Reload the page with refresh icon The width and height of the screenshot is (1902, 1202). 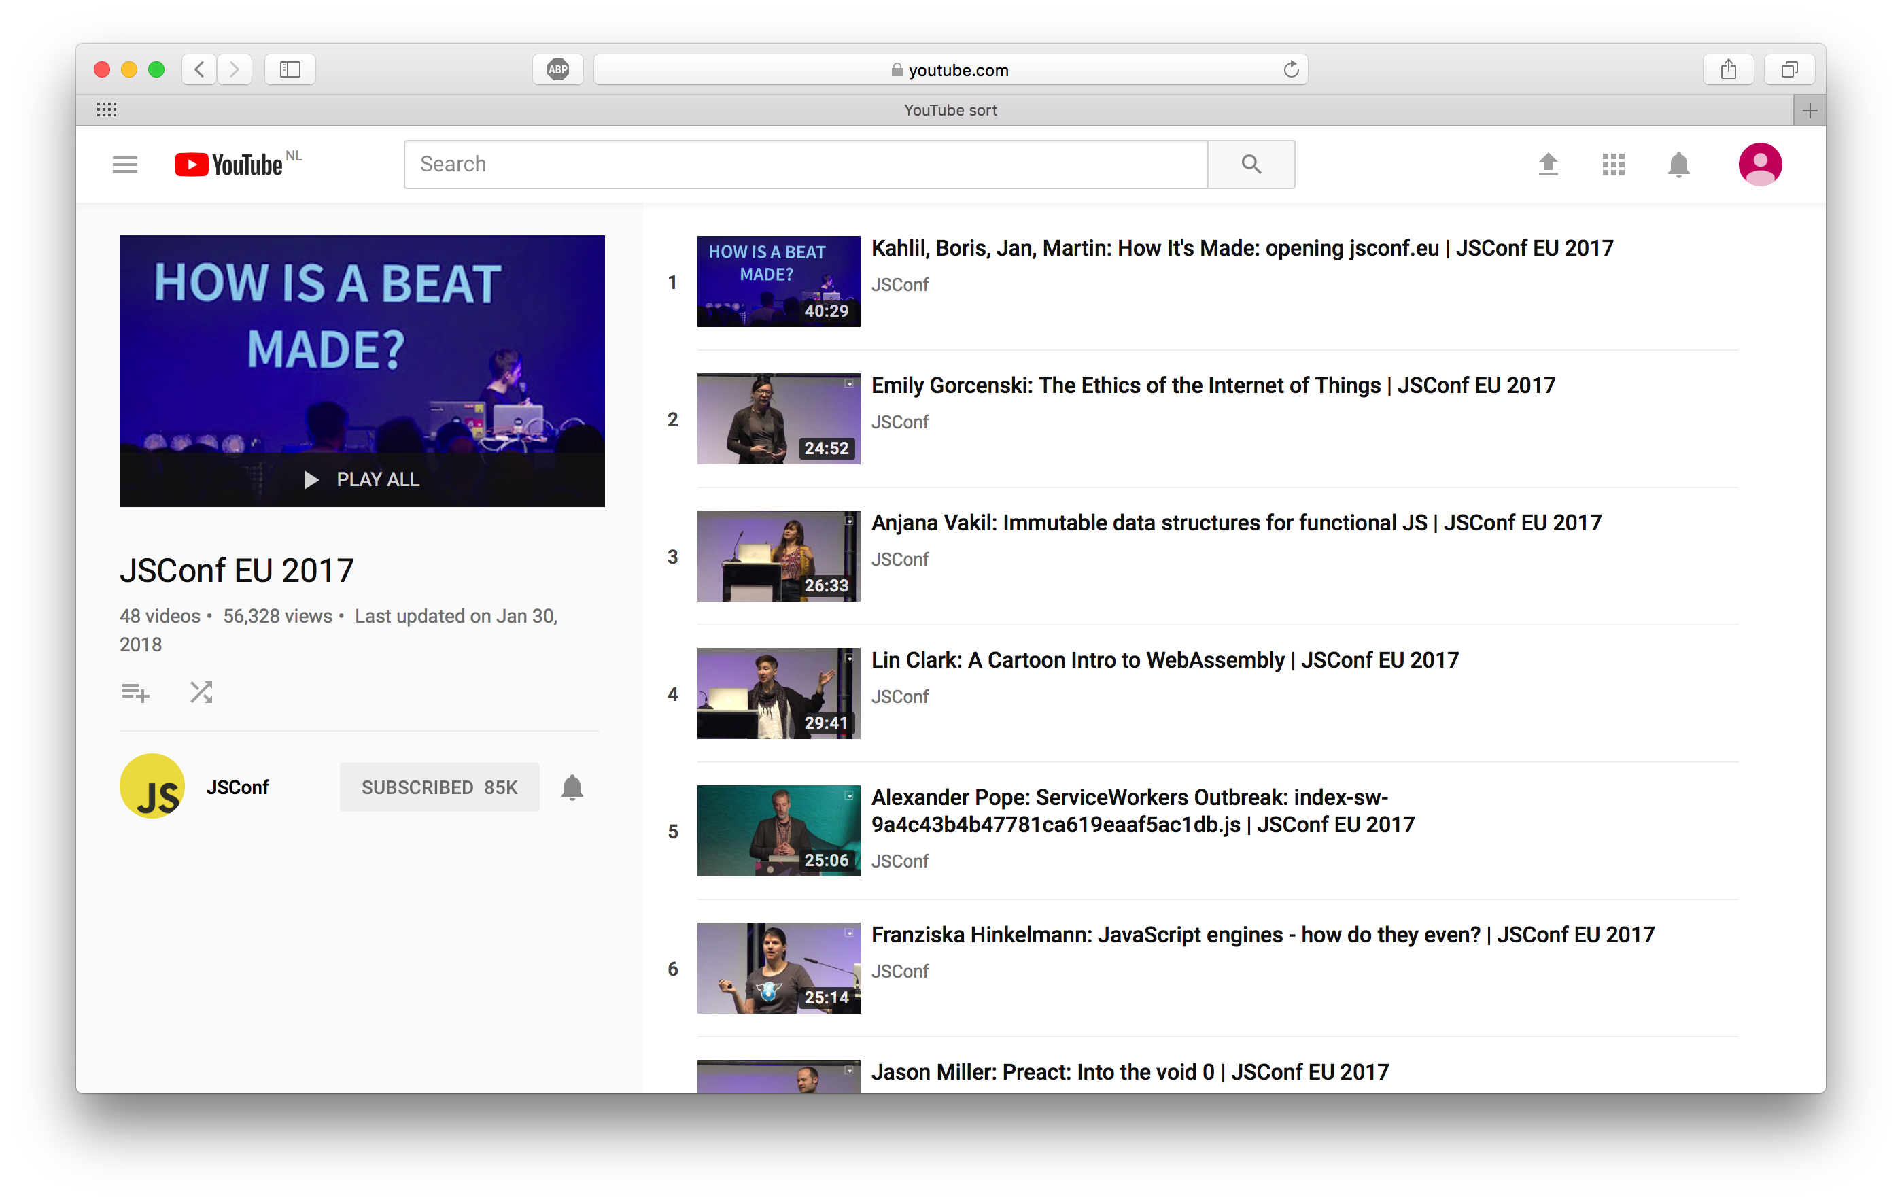click(x=1291, y=69)
